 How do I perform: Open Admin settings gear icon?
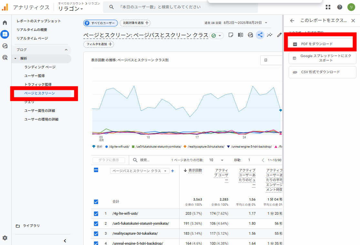click(x=5, y=238)
